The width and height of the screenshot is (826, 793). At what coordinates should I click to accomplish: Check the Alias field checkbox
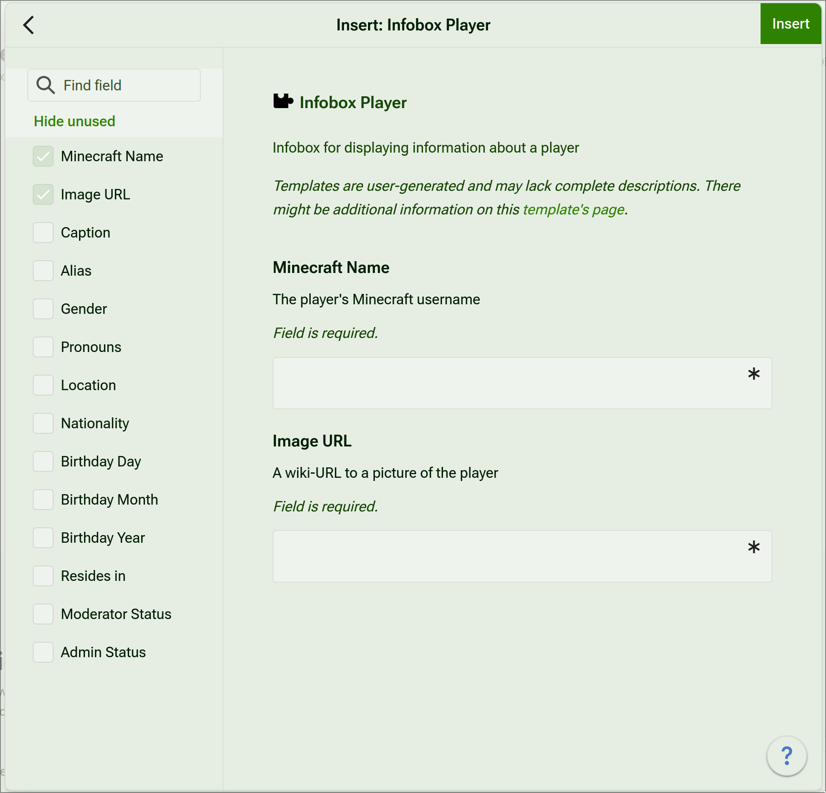[x=43, y=271]
